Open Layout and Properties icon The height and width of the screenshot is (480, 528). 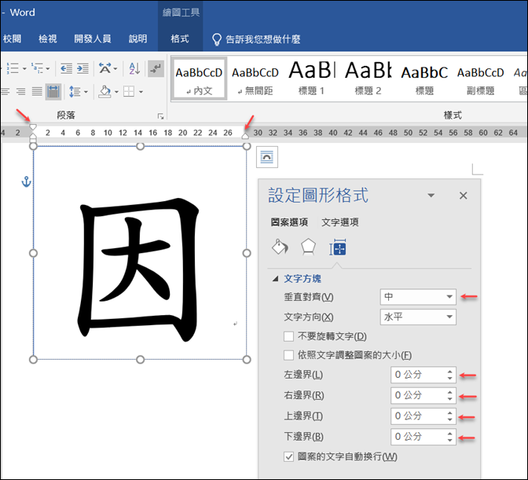338,247
